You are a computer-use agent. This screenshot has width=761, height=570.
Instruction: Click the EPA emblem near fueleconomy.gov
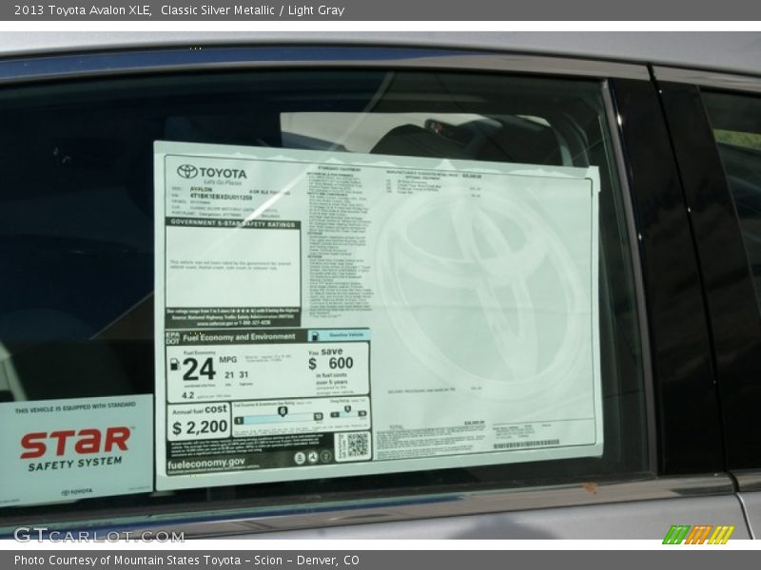(298, 458)
